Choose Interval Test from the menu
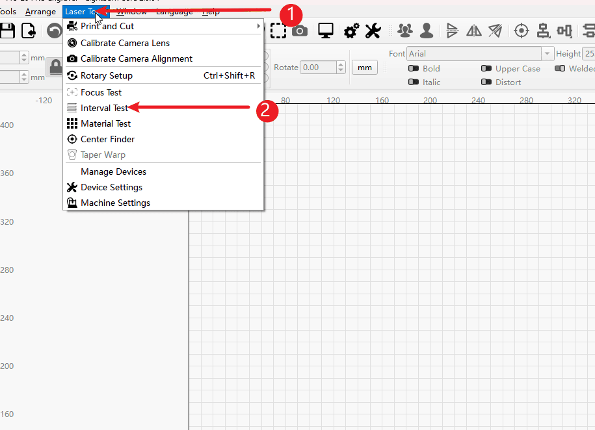Viewport: 595px width, 430px height. [104, 108]
